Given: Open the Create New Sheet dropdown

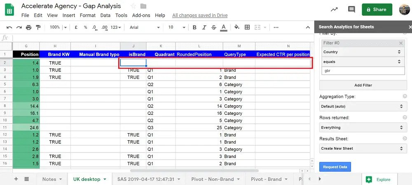Looking at the screenshot, I should 363,148.
